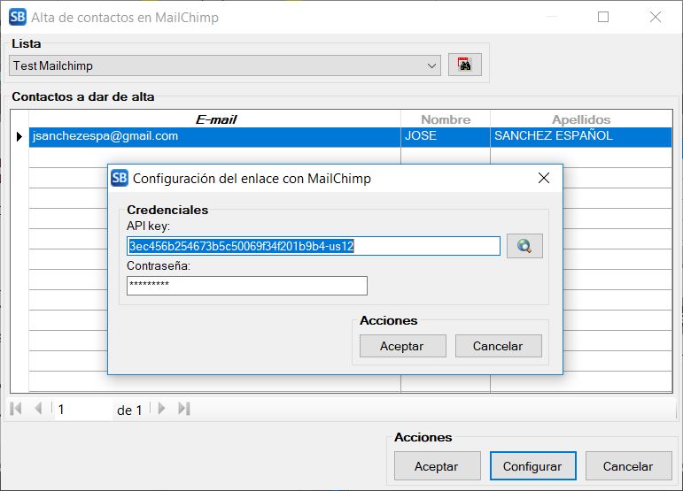Screen dimensions: 683x491
Task: Click SB icon in Alta de contactos title bar
Action: [x=17, y=17]
